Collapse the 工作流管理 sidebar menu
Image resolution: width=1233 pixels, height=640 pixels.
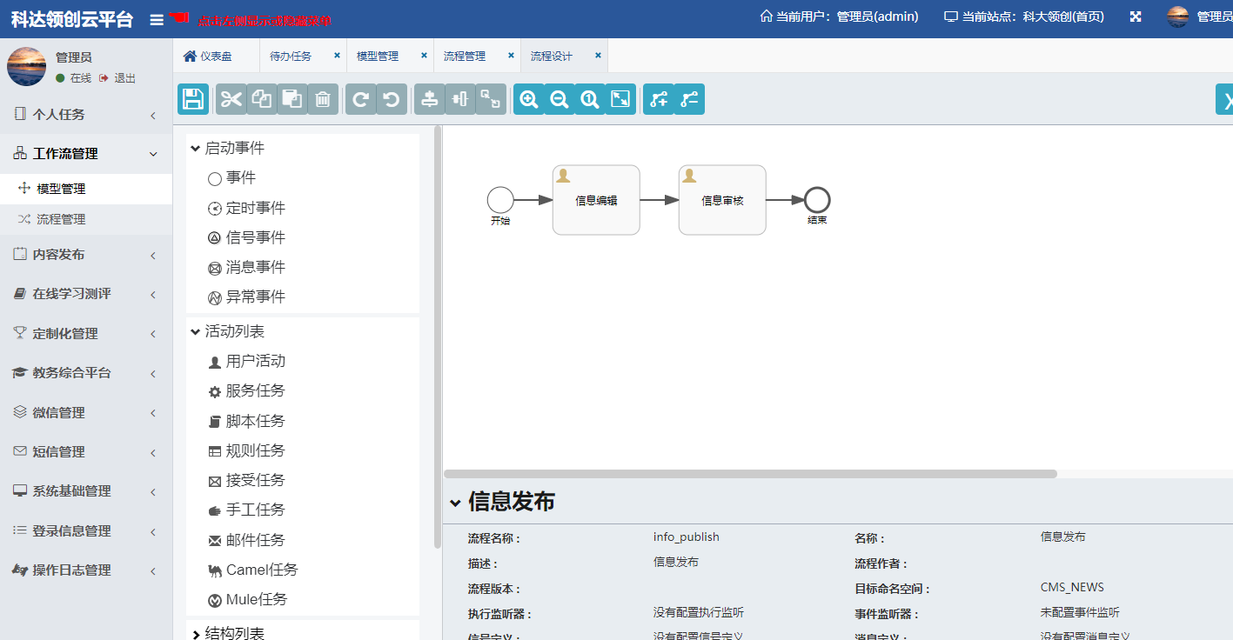pos(86,154)
